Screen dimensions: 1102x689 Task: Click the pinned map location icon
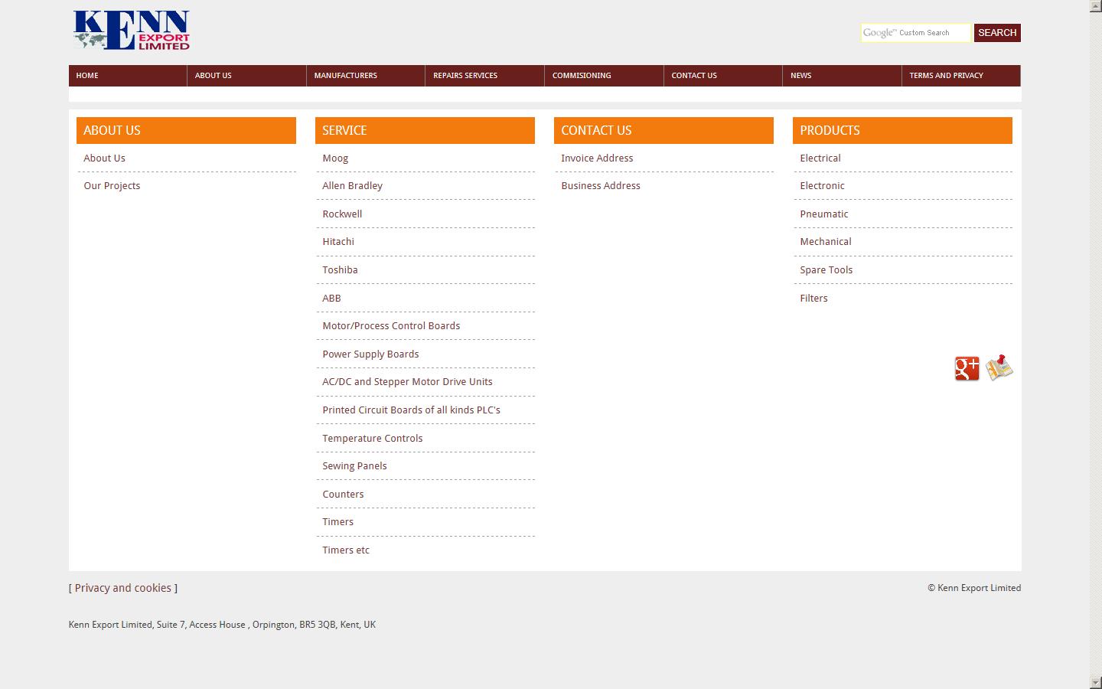(999, 368)
